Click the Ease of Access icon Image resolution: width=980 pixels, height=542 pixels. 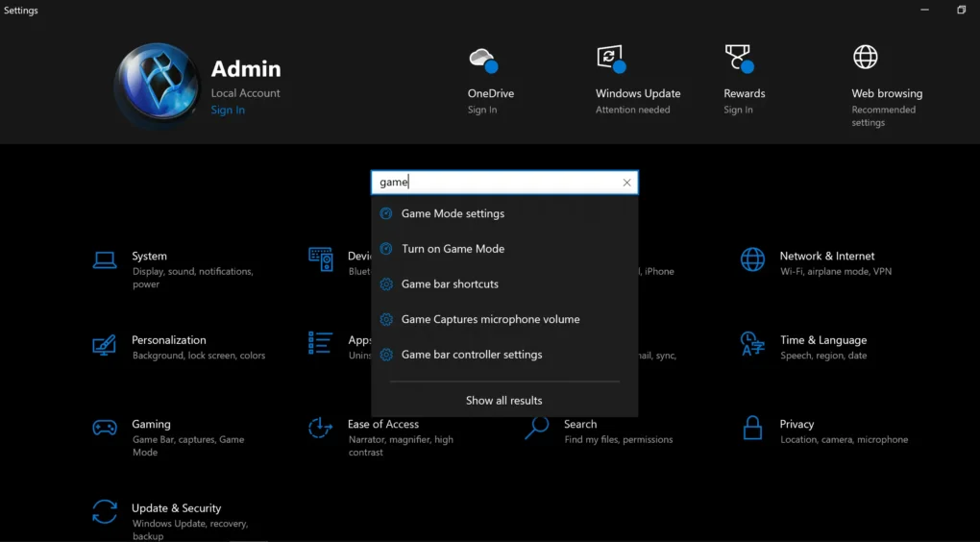[320, 428]
